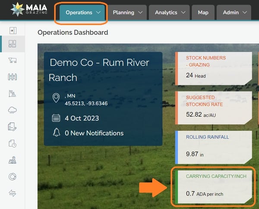Expand the Planning dropdown menu
The image size is (259, 209).
click(127, 12)
